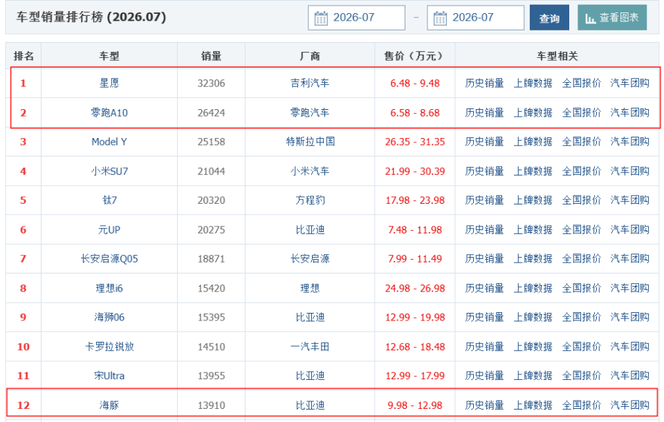Screen dimensions: 664x422
Task: Open manufacturer 吉利汽车 link
Action: tap(310, 83)
